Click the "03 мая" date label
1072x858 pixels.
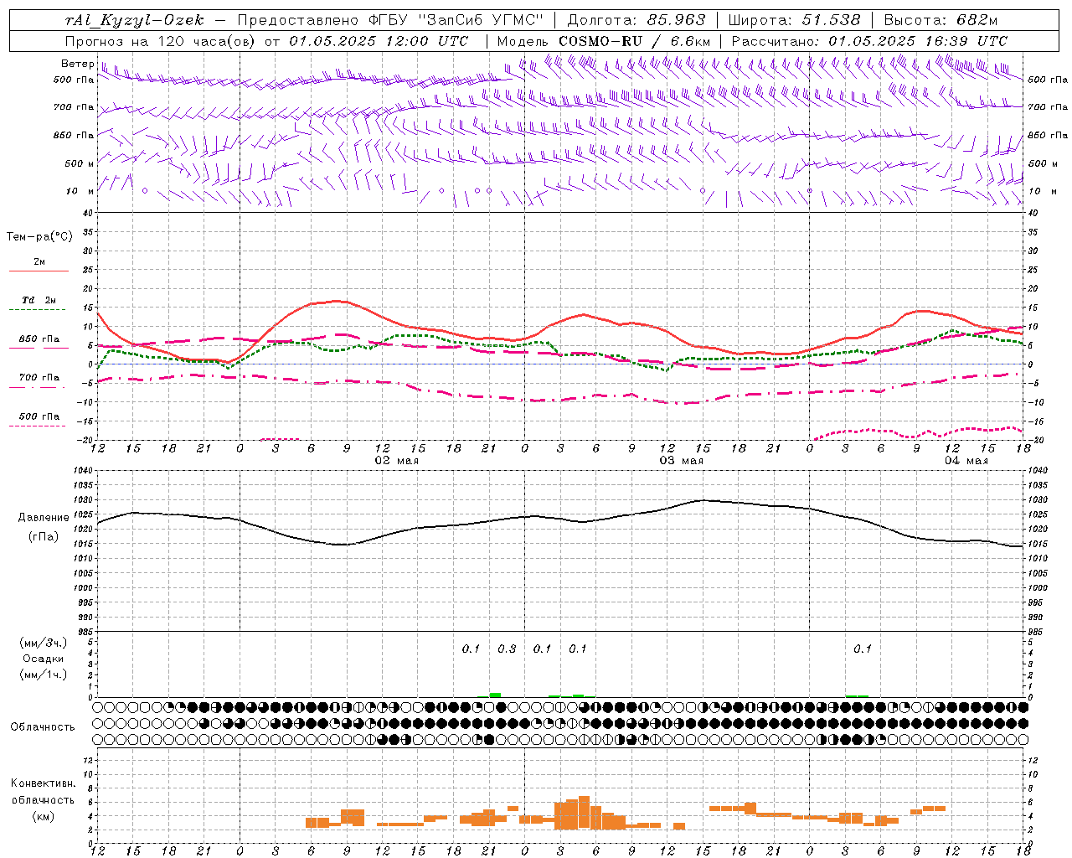pos(682,461)
